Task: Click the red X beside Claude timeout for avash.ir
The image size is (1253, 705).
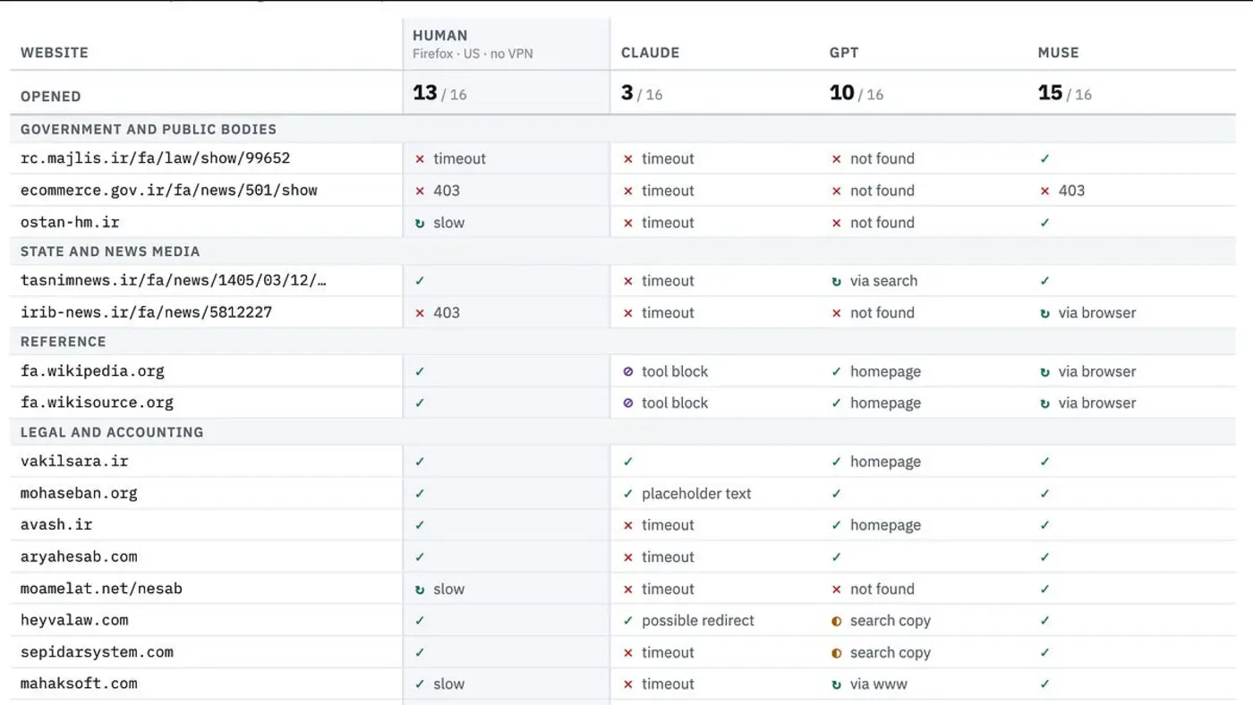Action: click(x=627, y=525)
